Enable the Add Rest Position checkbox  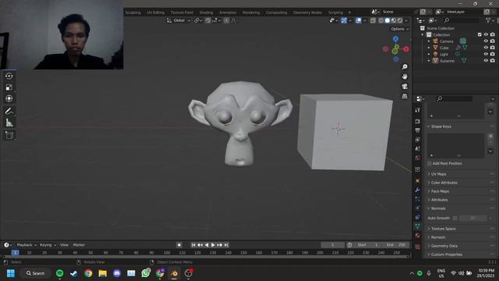[x=430, y=163]
